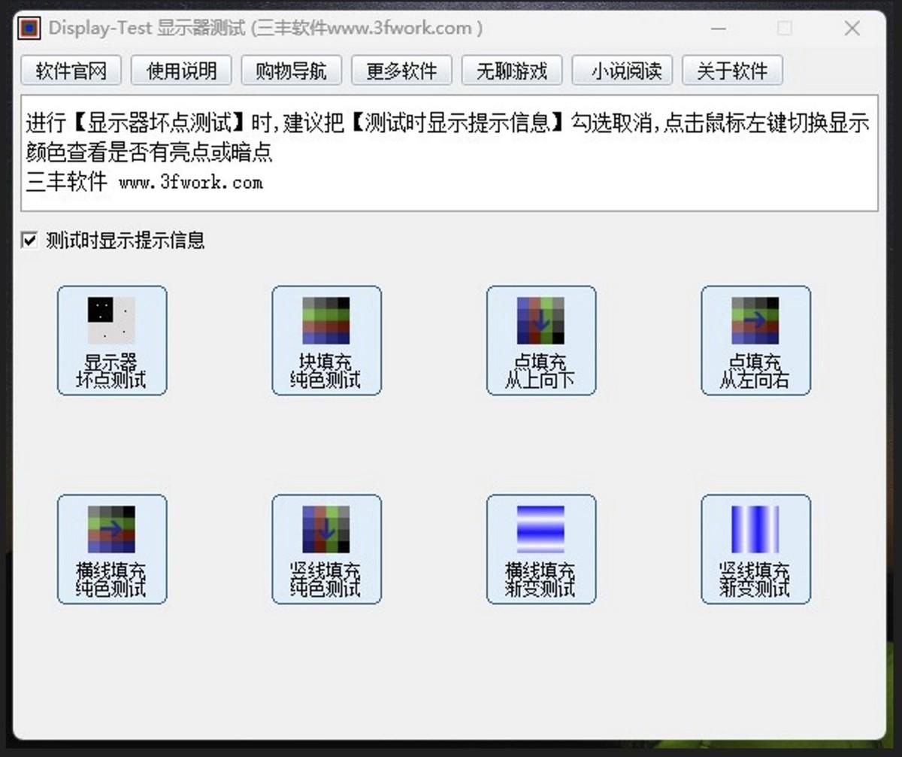
Task: Open the 显示器坏点测试 dead pixel test
Action: point(111,340)
